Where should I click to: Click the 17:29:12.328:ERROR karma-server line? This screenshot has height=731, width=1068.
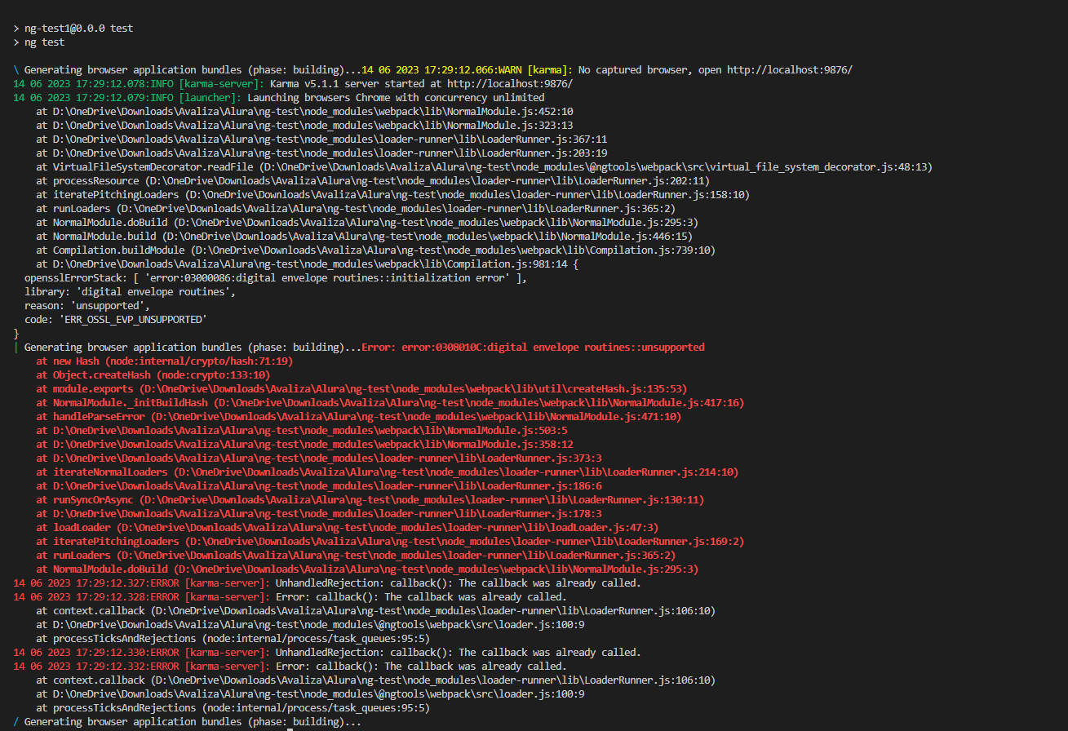(290, 597)
